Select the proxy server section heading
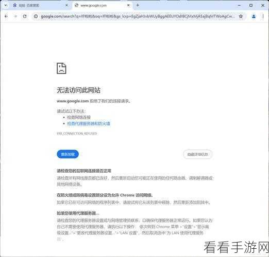Screen dimensions: 269x257 (78, 213)
